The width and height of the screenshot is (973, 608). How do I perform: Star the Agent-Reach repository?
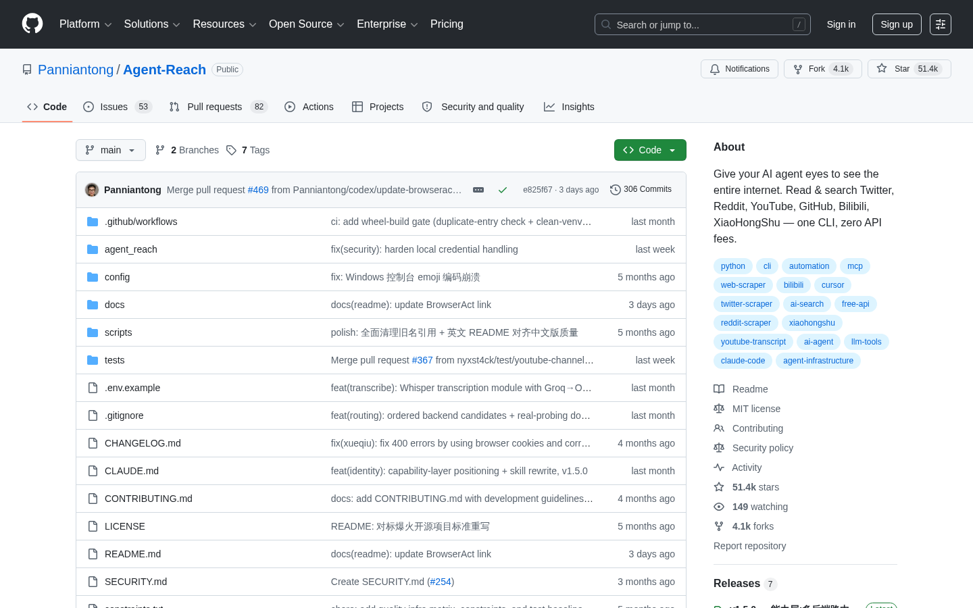coord(909,69)
